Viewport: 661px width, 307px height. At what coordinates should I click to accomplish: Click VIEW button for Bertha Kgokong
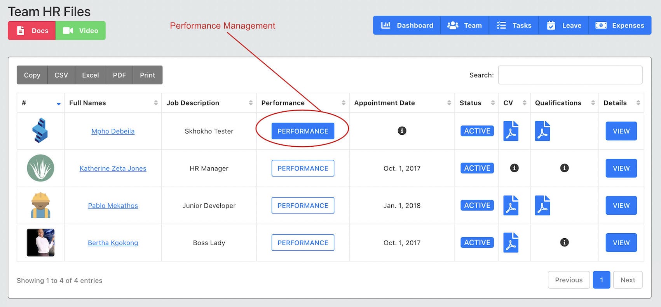point(621,243)
